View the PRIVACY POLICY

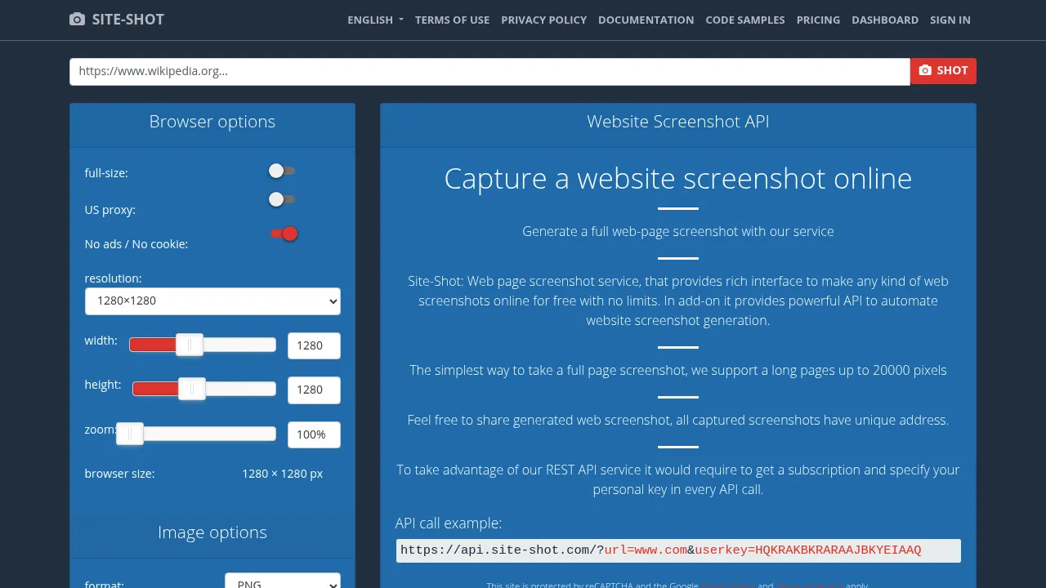coord(543,20)
